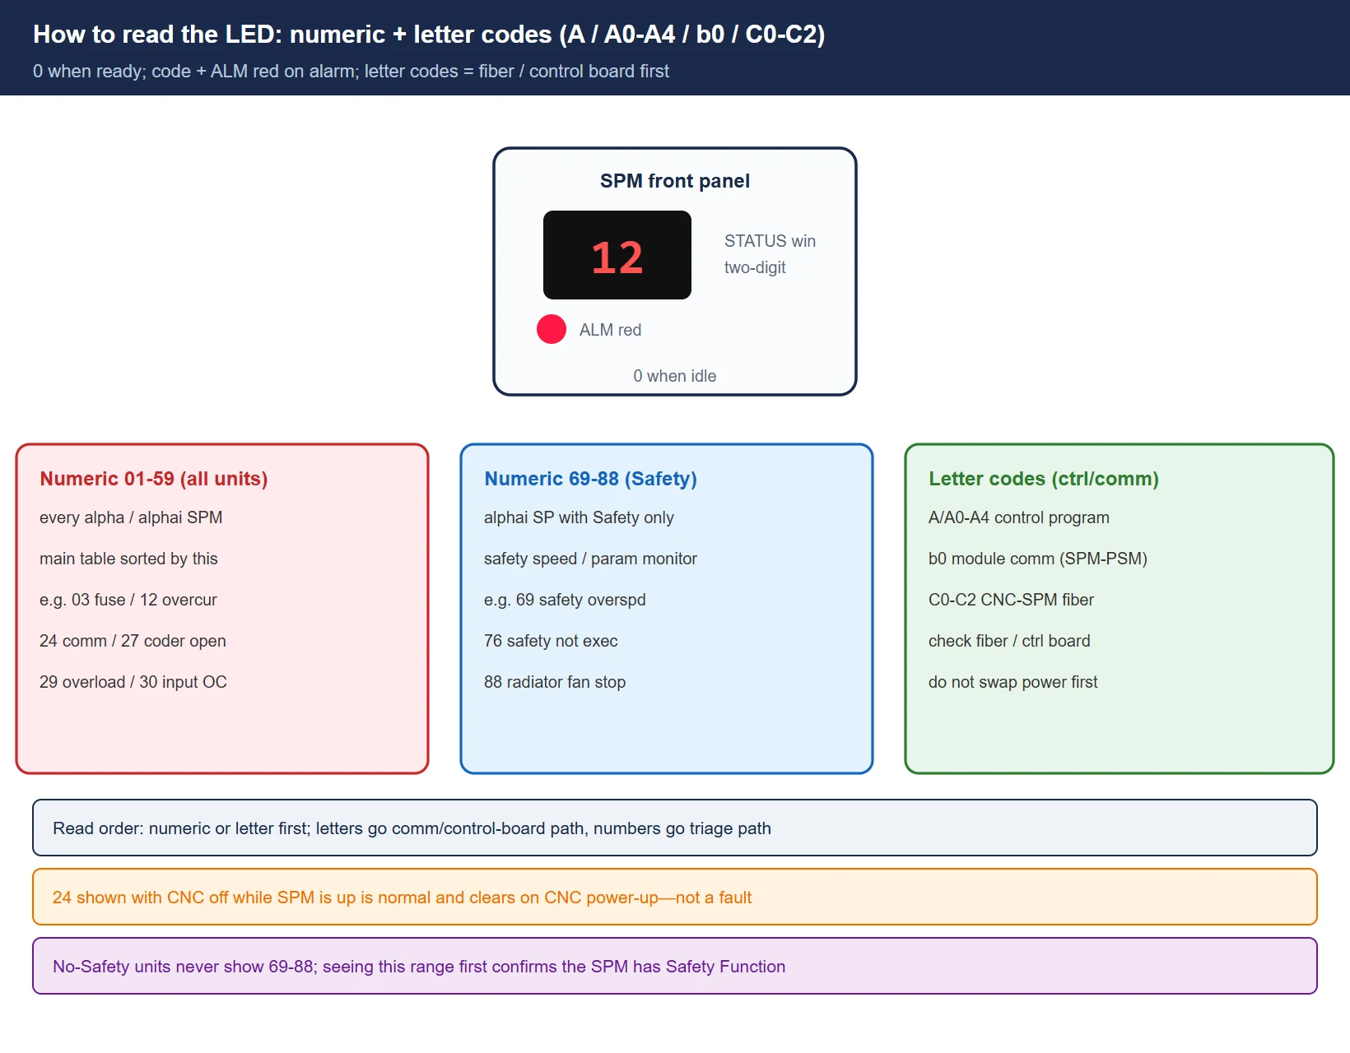
Task: Click the LED display showing 12
Action: (x=617, y=255)
